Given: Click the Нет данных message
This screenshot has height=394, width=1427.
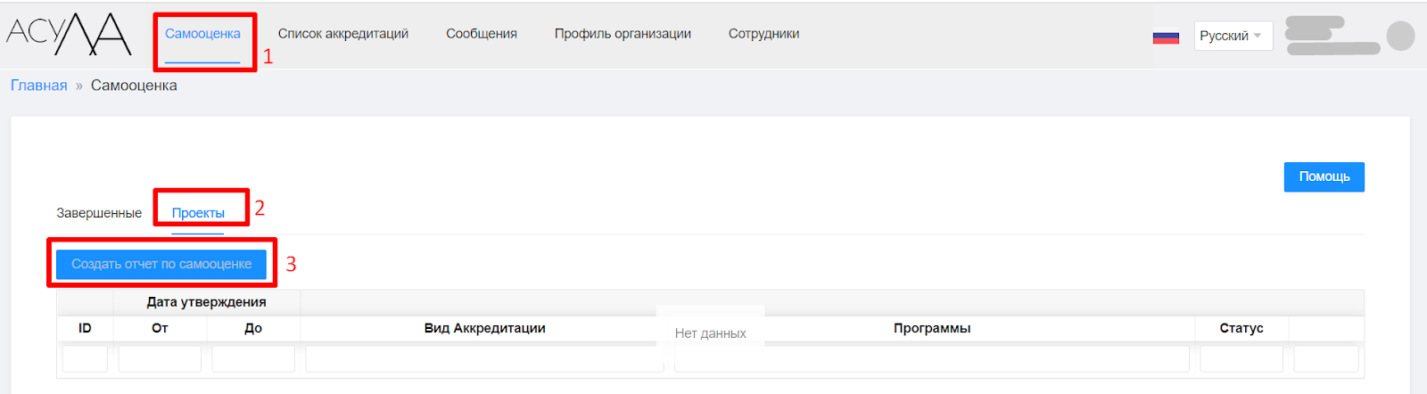Looking at the screenshot, I should coord(711,333).
